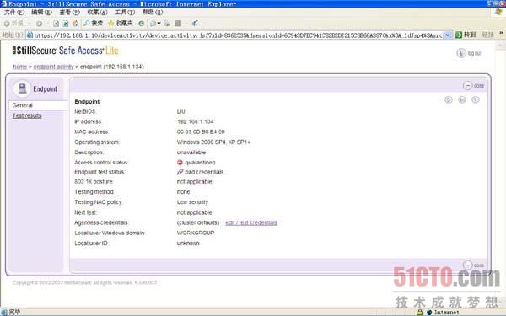Viewport: 506px width, 316px height.
Task: Open the Mail icon dropdown arrow
Action: pos(159,24)
